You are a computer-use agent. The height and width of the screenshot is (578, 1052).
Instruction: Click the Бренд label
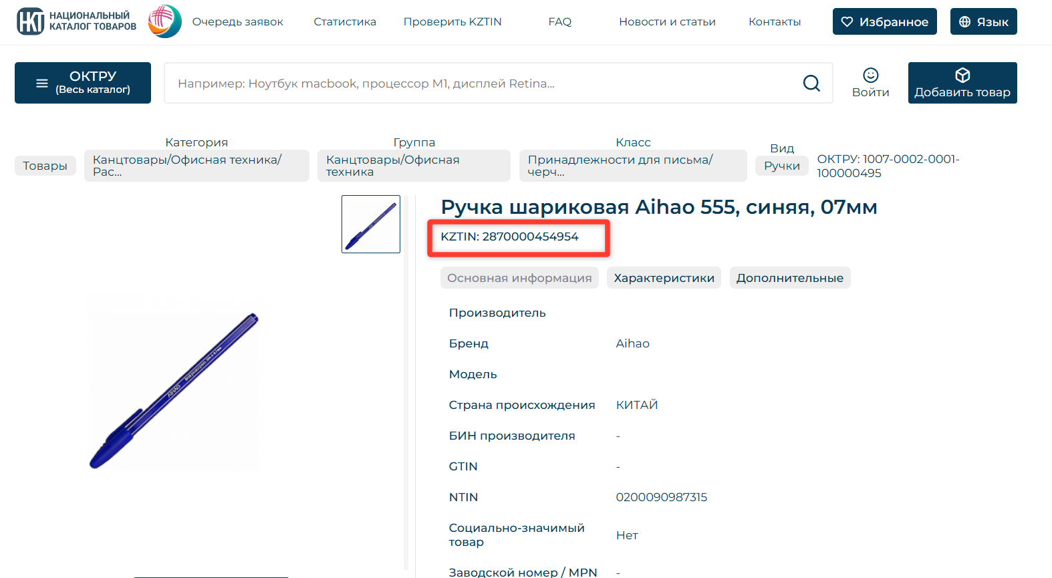(469, 343)
